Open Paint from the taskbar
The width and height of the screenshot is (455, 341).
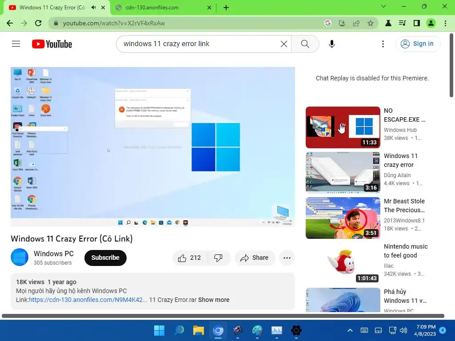point(257,330)
